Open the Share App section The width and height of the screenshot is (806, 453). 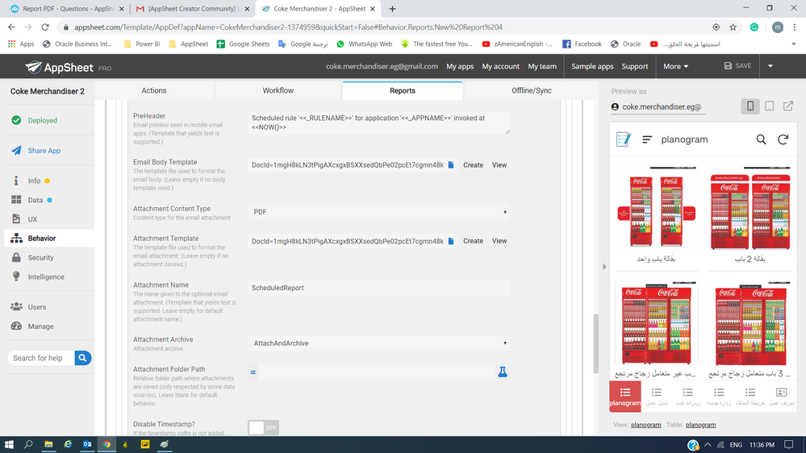coord(35,151)
